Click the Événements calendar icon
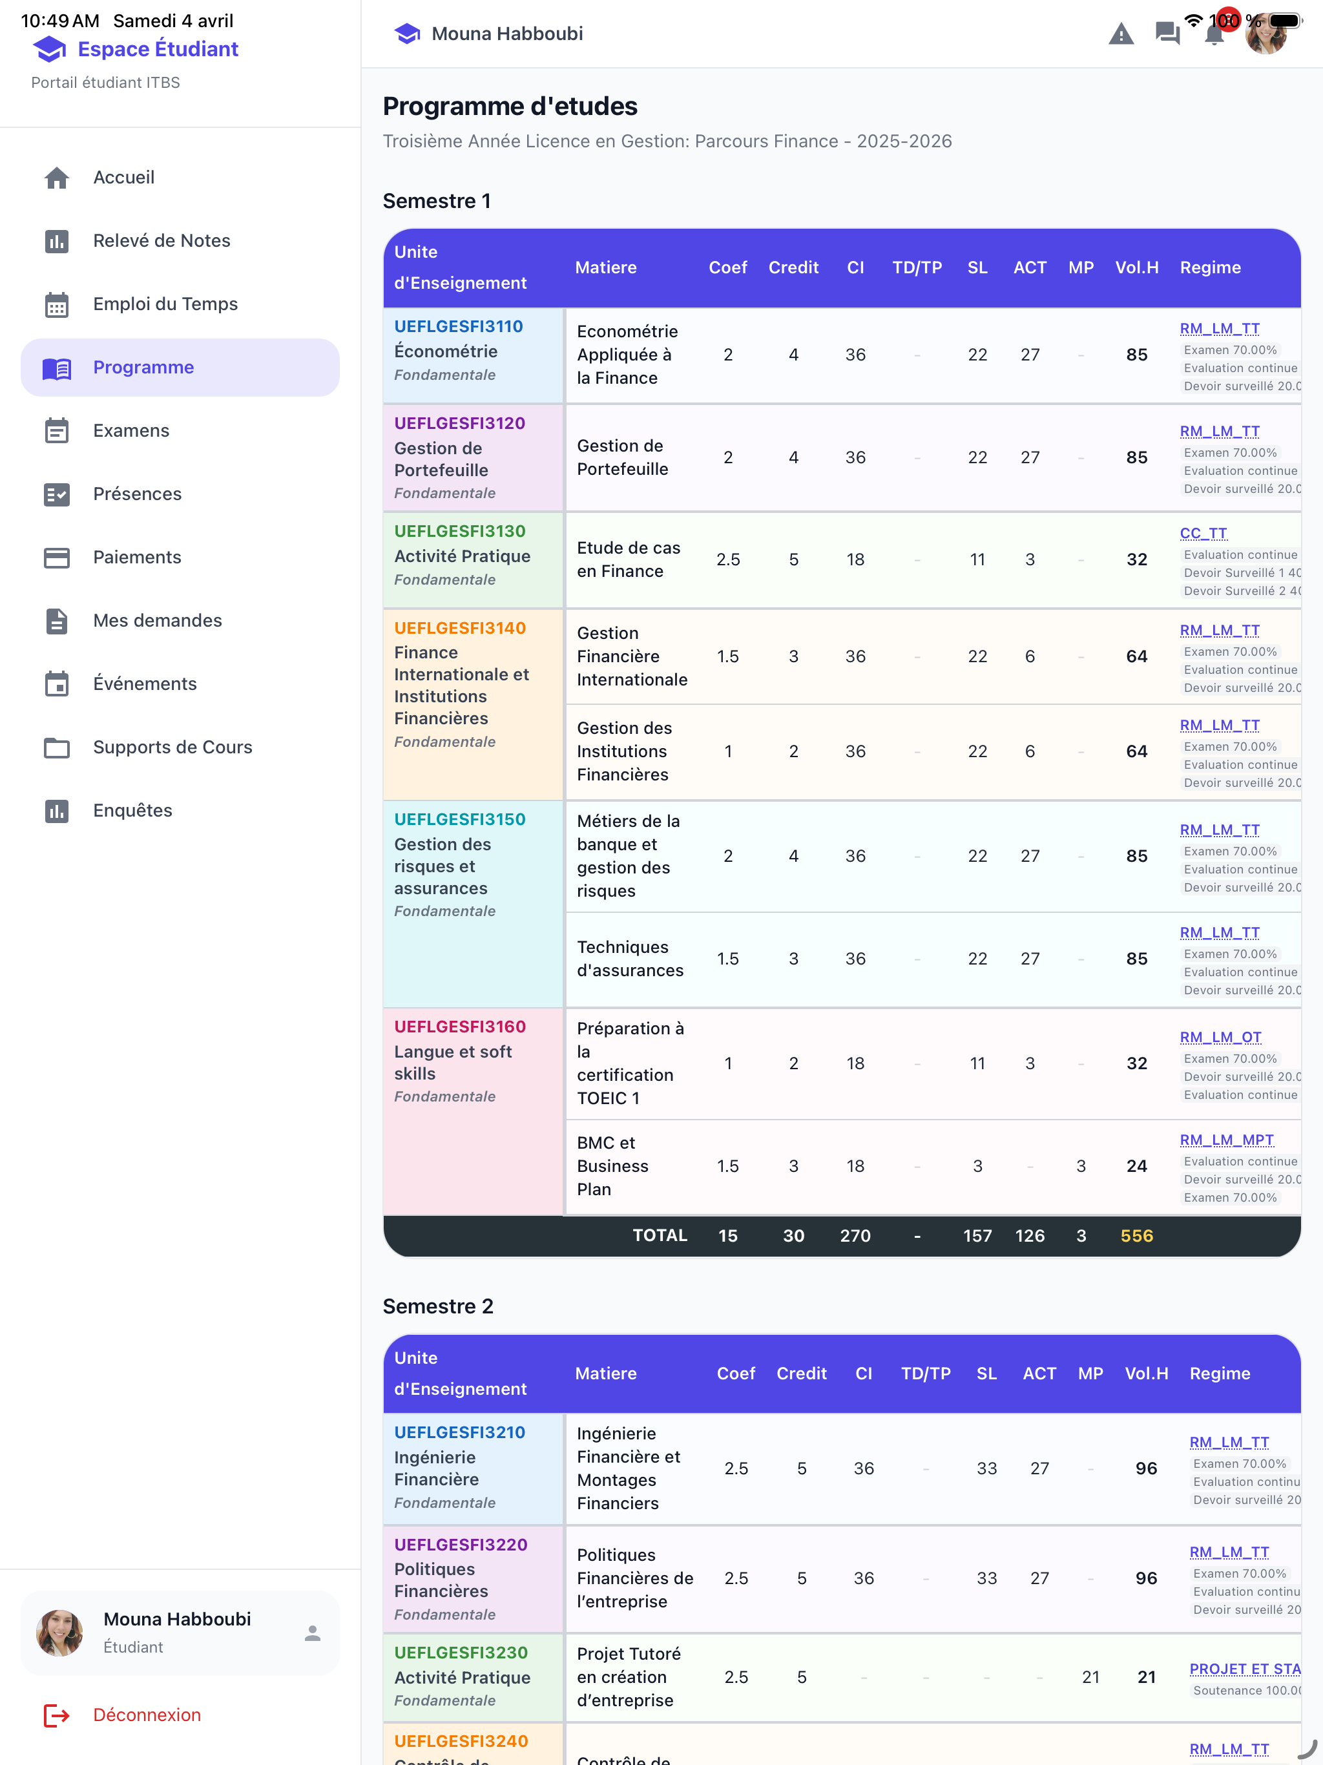Screen dimensions: 1323x1765 57,684
